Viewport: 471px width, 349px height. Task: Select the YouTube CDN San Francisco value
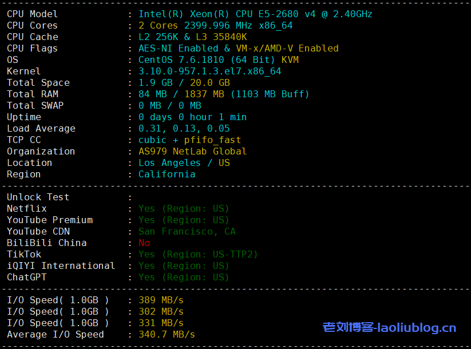pos(187,231)
